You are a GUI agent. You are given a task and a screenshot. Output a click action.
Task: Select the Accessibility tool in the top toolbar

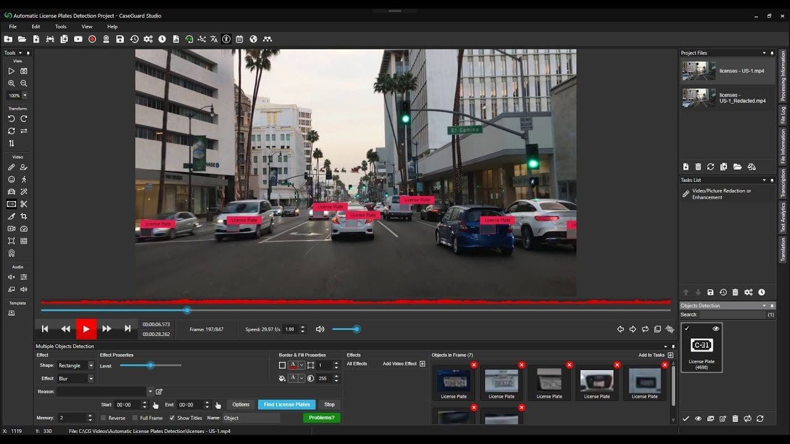pos(227,39)
